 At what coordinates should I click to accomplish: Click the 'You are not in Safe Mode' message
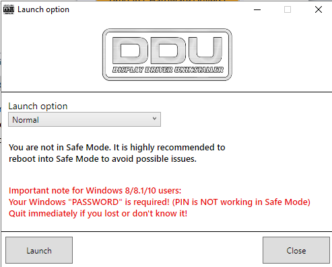(117, 148)
